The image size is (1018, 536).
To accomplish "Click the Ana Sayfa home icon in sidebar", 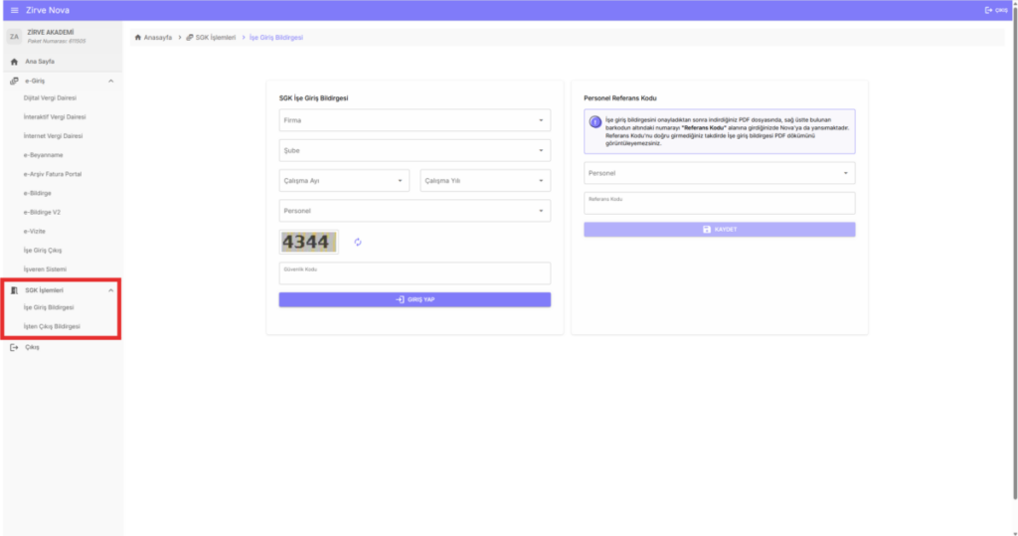I will coord(14,62).
